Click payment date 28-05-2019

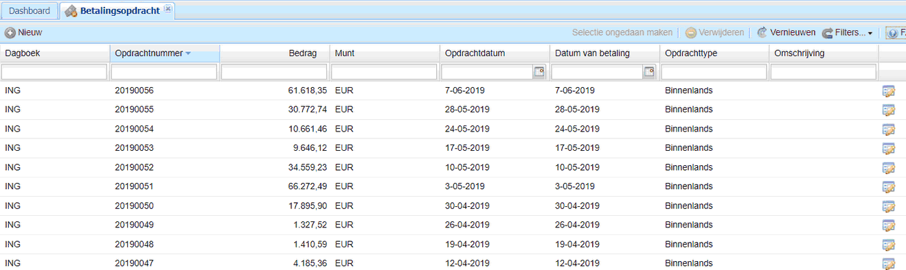click(577, 110)
